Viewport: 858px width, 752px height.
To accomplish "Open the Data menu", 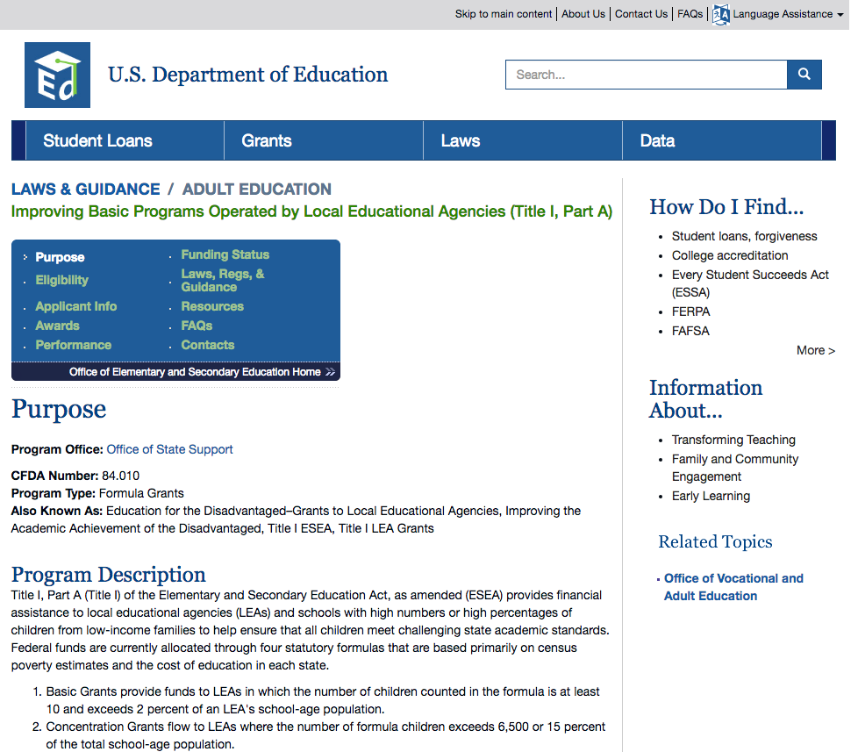I will pos(722,140).
